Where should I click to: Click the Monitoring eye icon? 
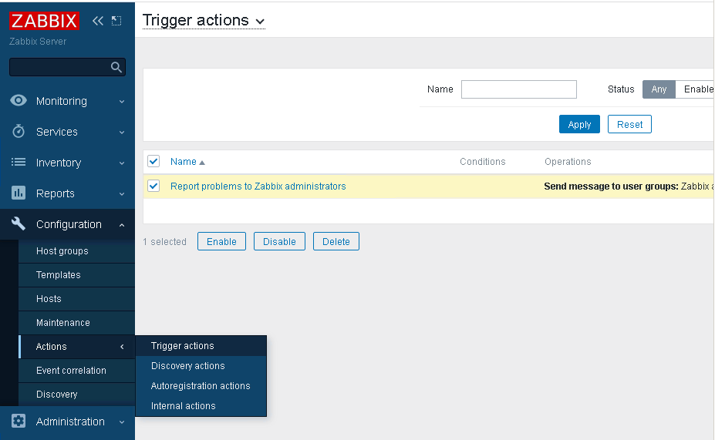click(19, 101)
